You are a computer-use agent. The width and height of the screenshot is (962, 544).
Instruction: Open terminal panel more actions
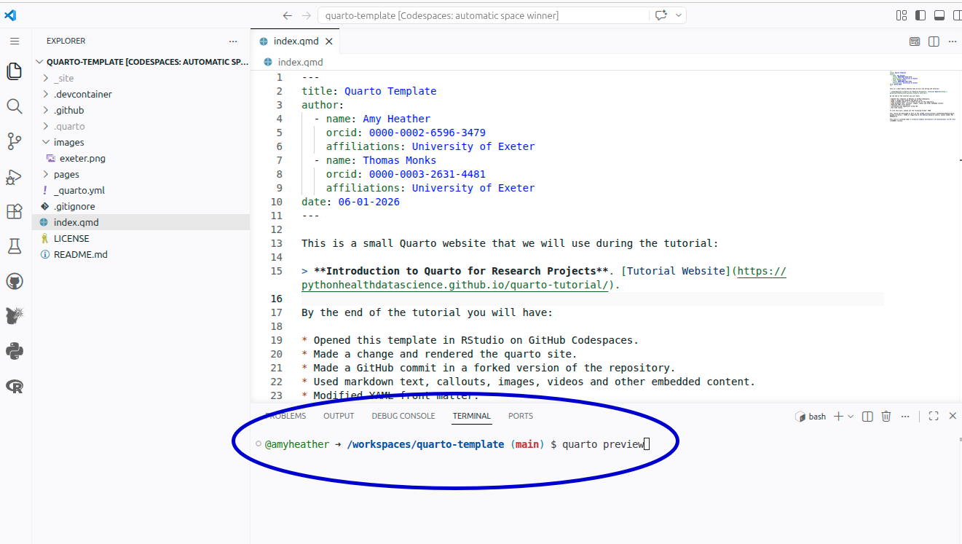[905, 417]
